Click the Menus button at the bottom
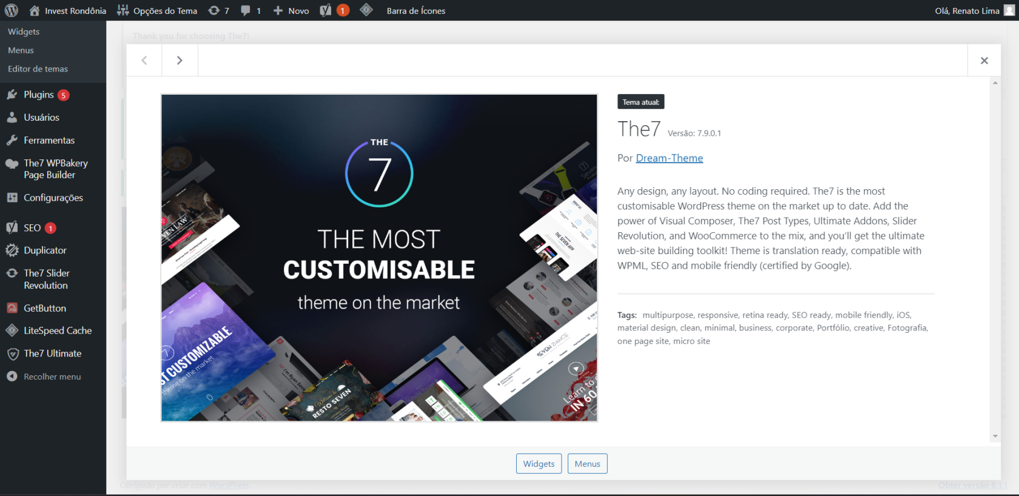Image resolution: width=1019 pixels, height=496 pixels. [587, 464]
